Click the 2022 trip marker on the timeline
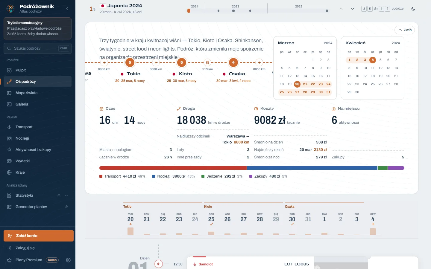This screenshot has height=269, width=431. pos(327,11)
